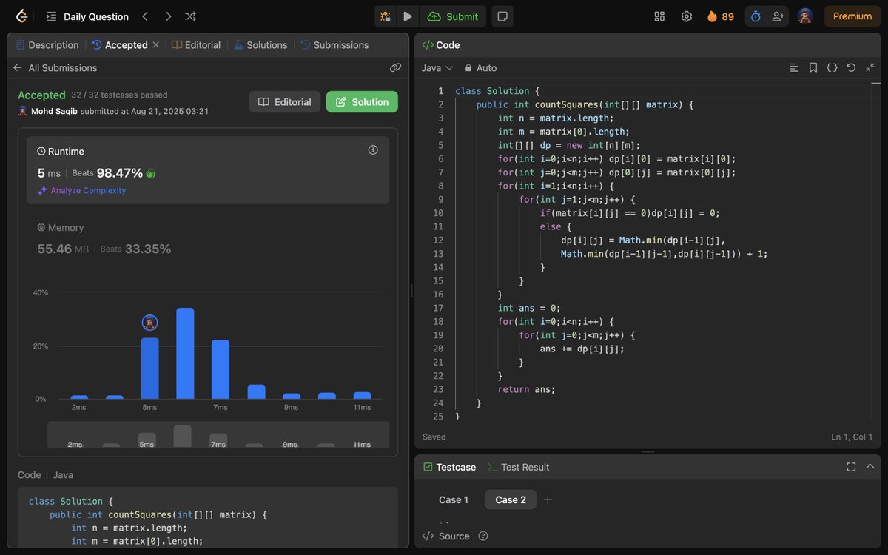This screenshot has width=888, height=555.
Task: Click the streak flame 89 counter
Action: (721, 16)
